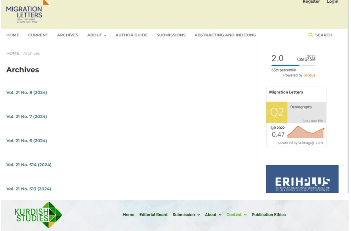The height and width of the screenshot is (231, 351).
Task: Open Kurdish Studies Publication Ethics
Action: tap(269, 215)
